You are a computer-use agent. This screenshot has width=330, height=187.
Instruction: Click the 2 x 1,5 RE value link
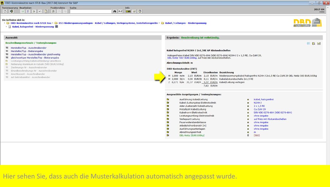[259, 106]
